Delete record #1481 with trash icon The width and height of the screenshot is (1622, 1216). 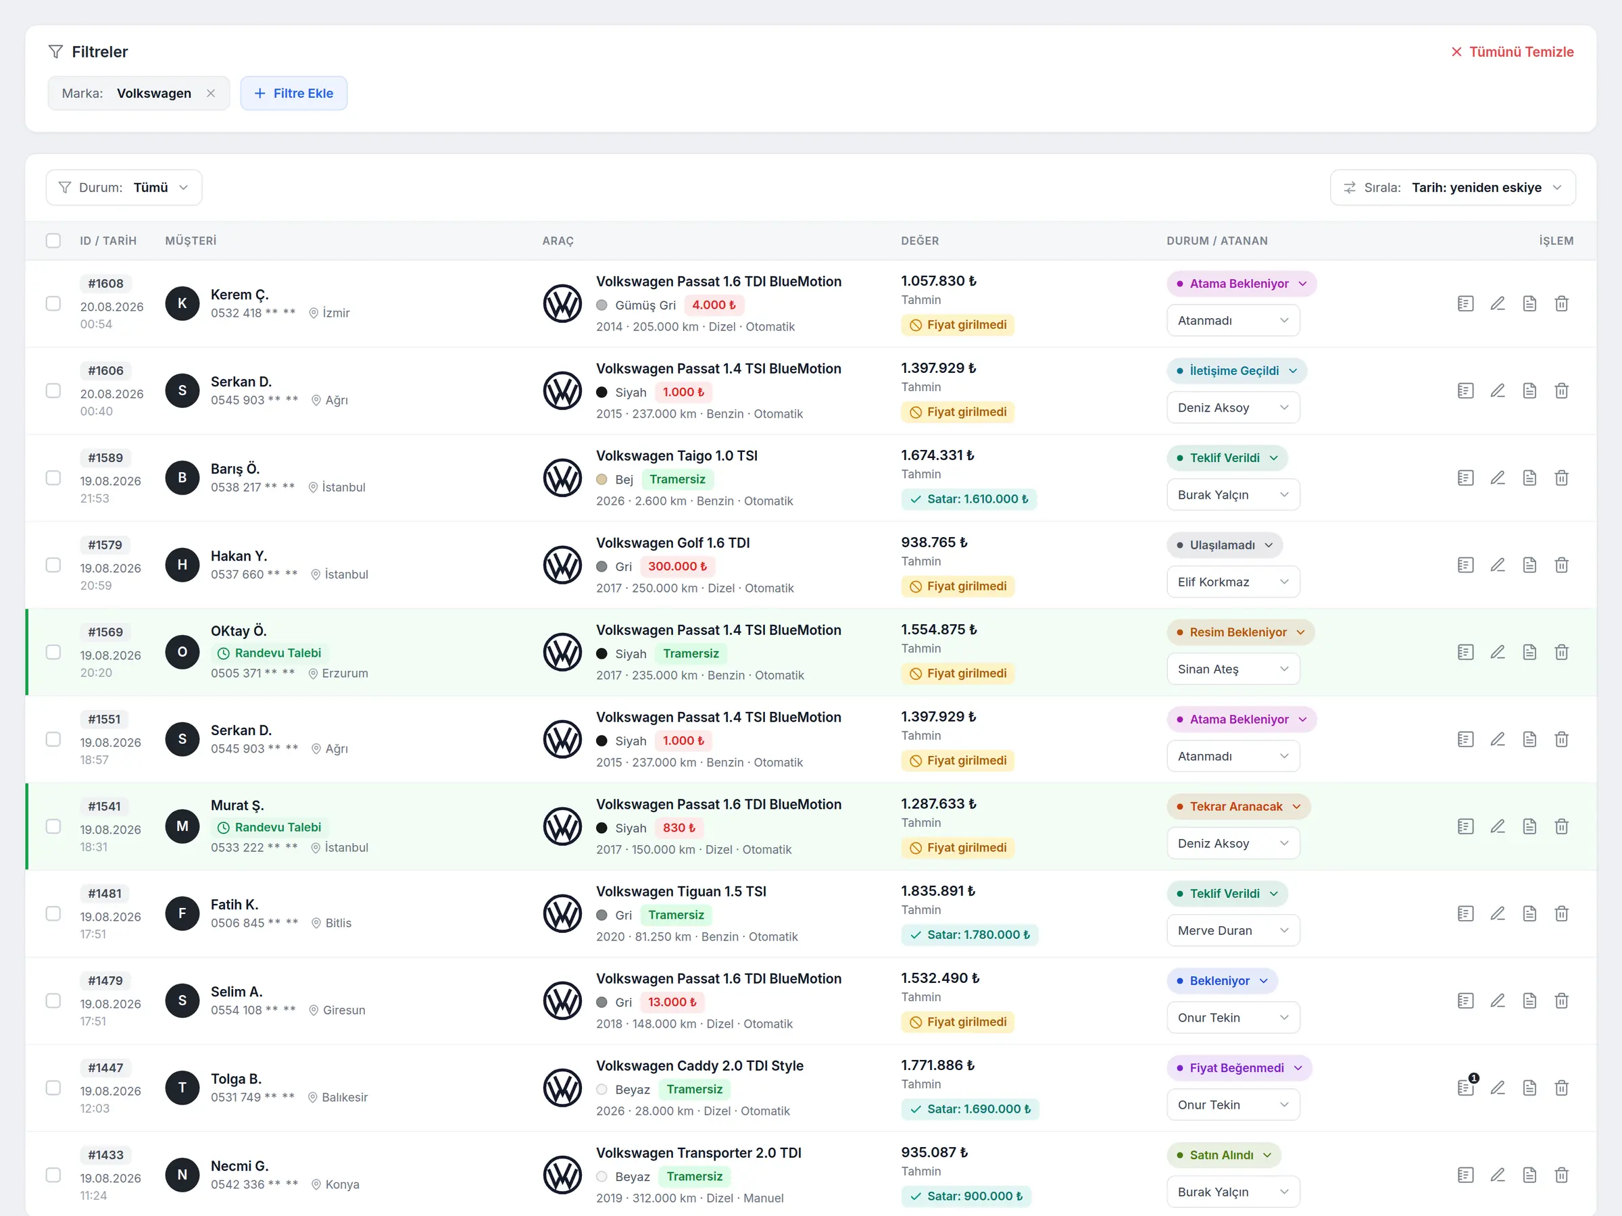1562,914
